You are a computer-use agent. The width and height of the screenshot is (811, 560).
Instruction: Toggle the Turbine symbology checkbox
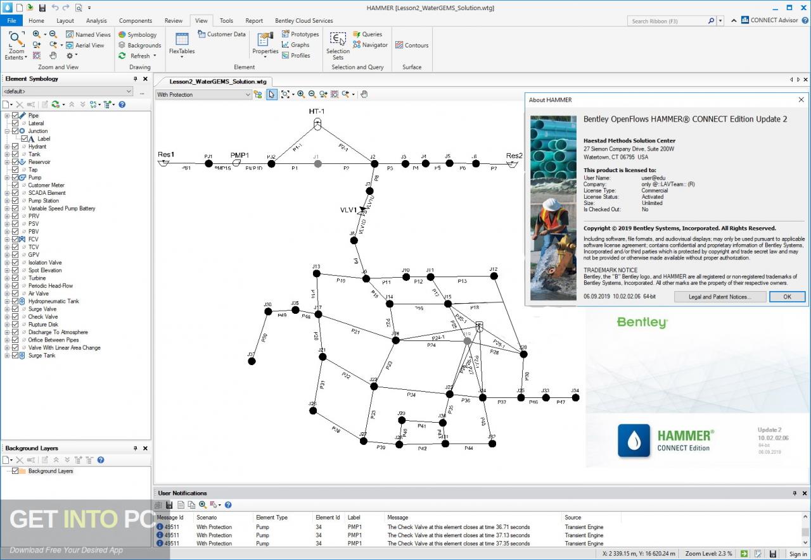[x=15, y=278]
